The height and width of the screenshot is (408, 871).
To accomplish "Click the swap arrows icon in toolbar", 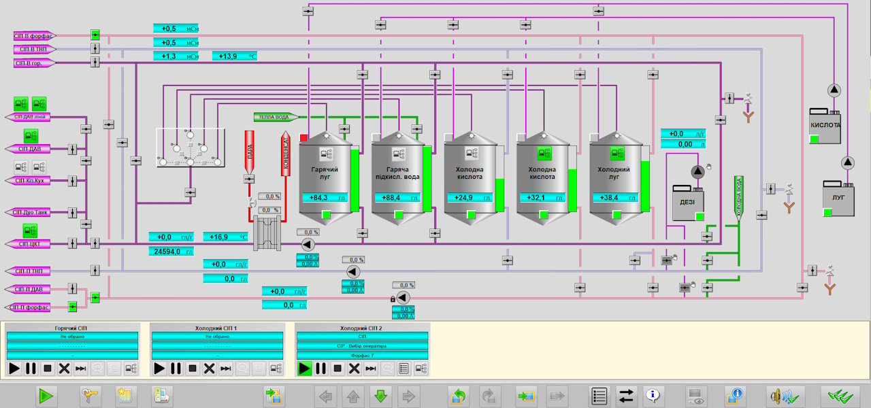I will [x=626, y=395].
